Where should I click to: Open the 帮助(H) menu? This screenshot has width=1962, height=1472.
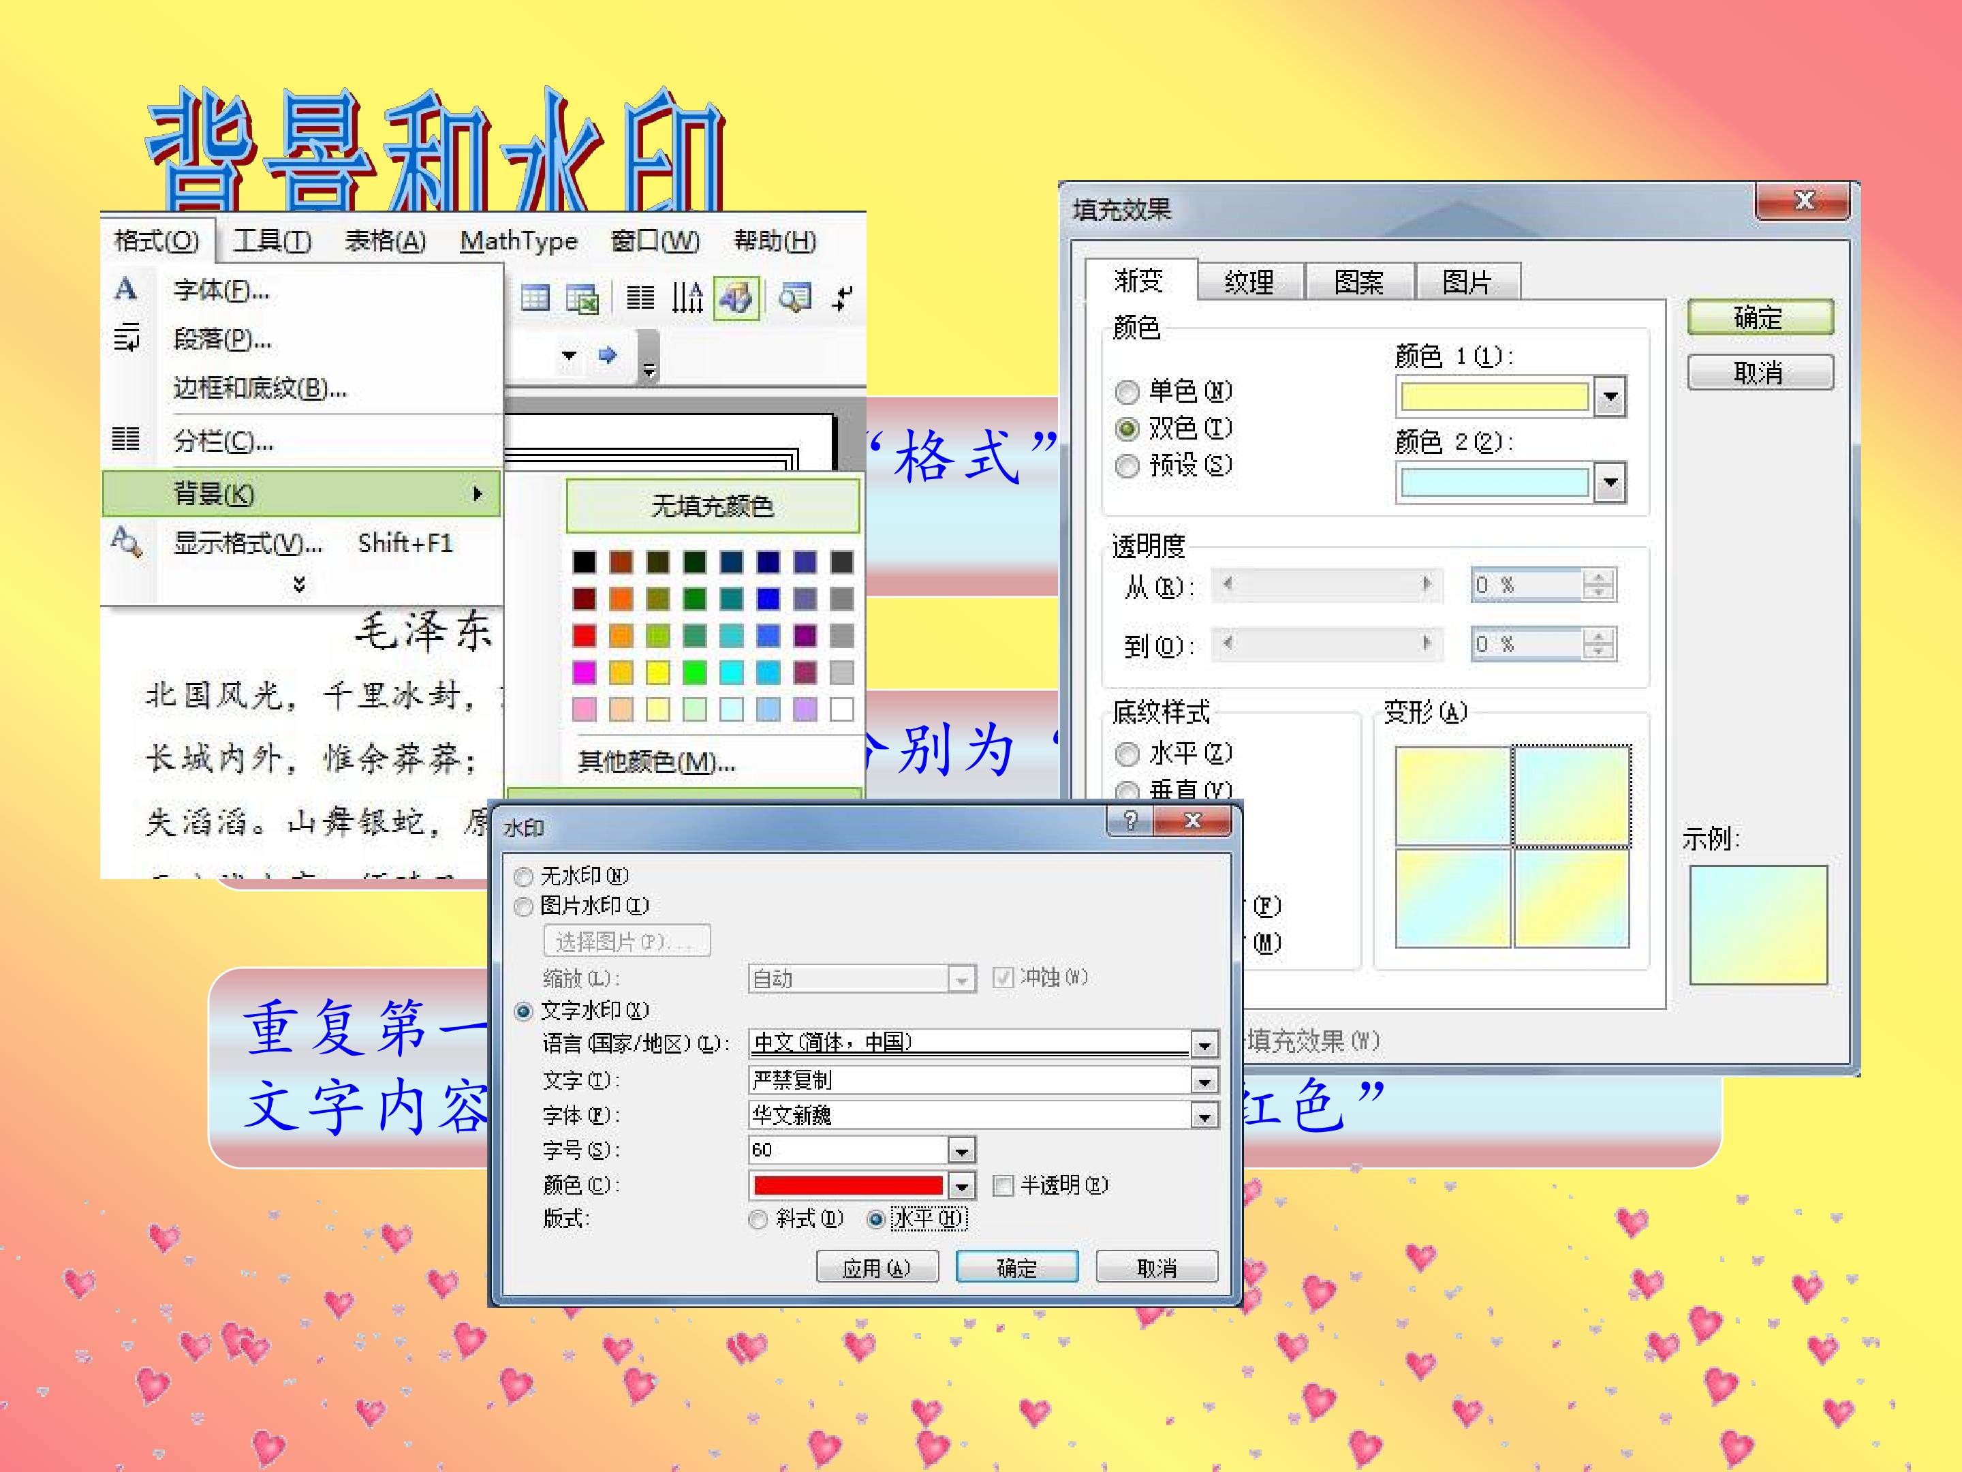tap(775, 241)
